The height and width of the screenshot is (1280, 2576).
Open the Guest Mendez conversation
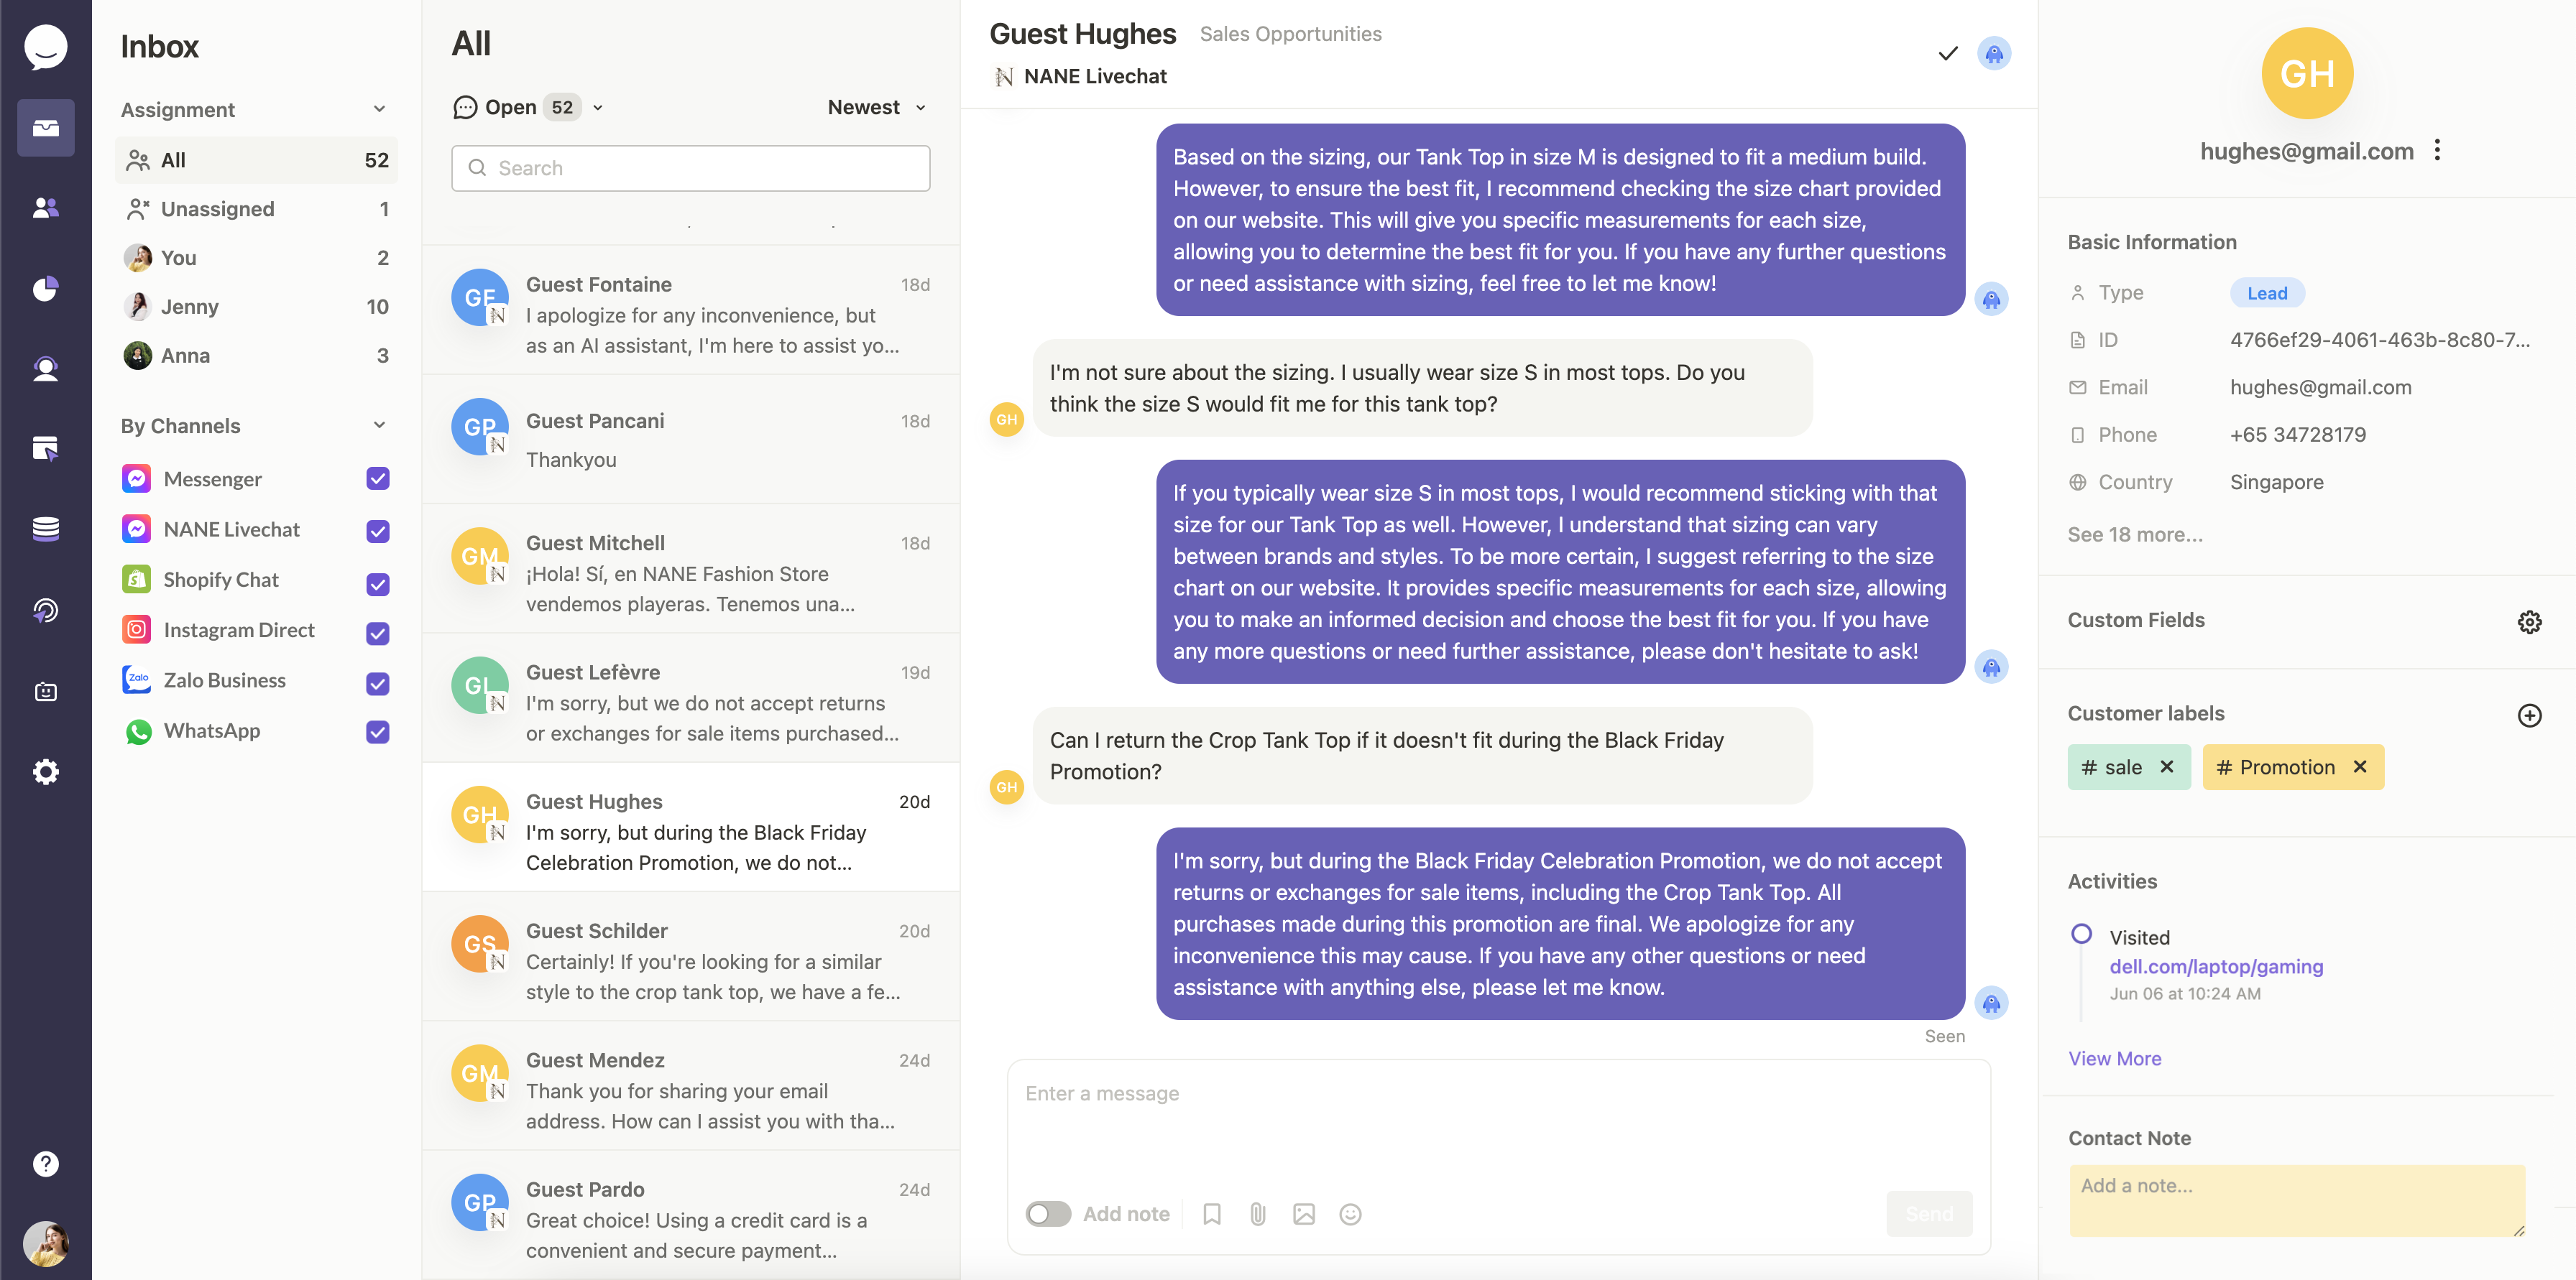coord(690,1085)
